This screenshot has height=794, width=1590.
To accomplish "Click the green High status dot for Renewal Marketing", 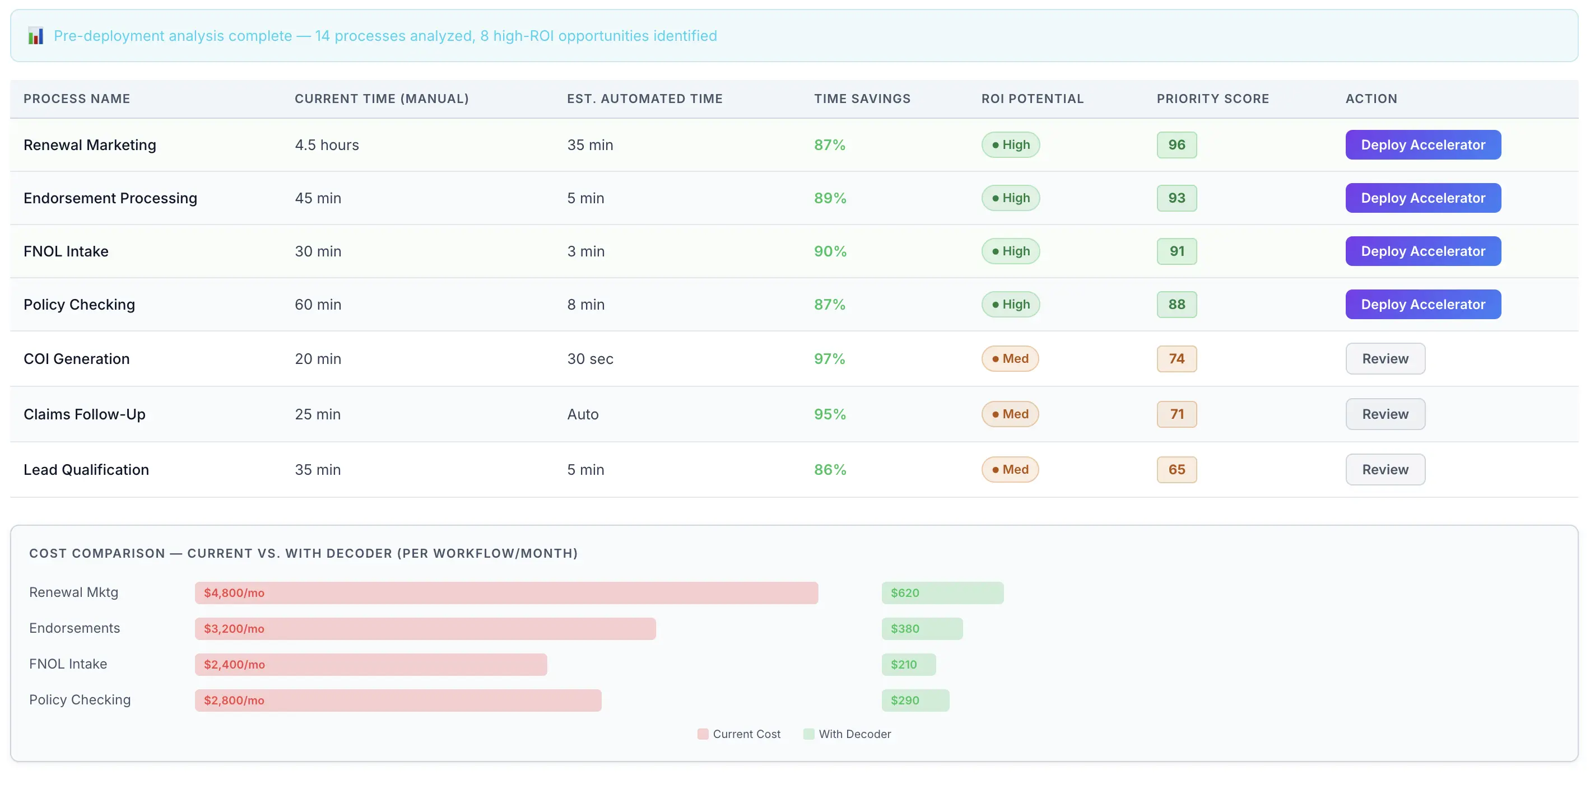I will click(996, 144).
